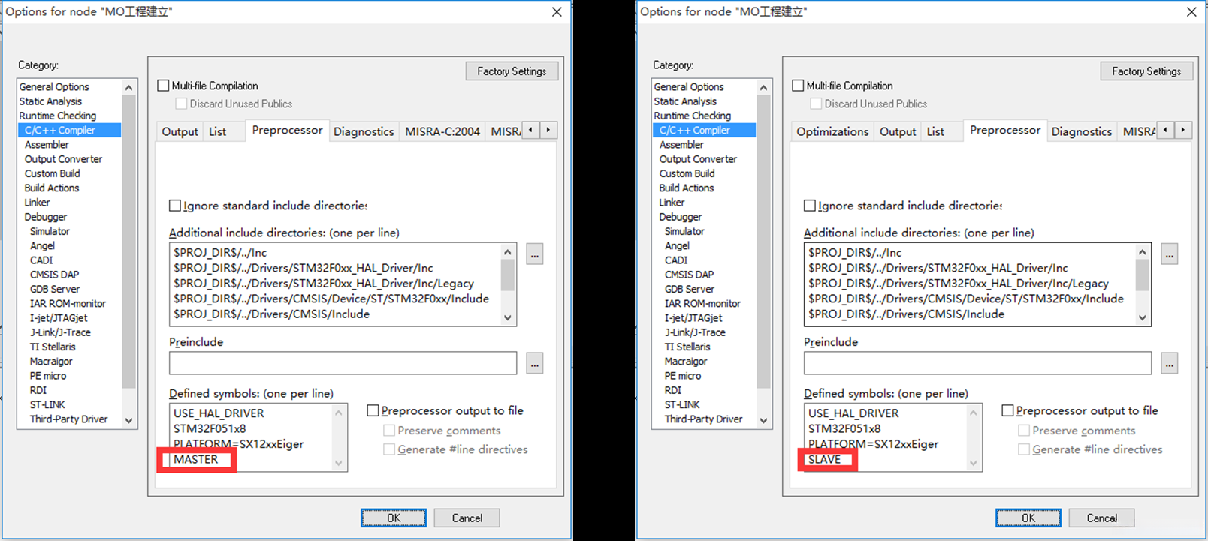The height and width of the screenshot is (541, 1208).
Task: Click Cancel button in left dialog
Action: (467, 518)
